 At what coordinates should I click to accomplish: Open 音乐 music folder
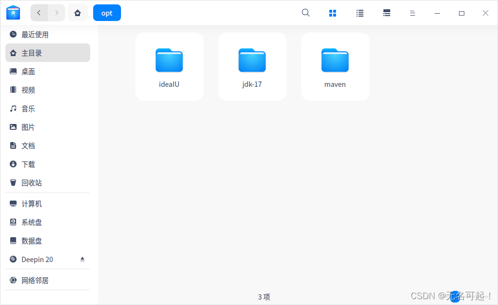[48, 109]
